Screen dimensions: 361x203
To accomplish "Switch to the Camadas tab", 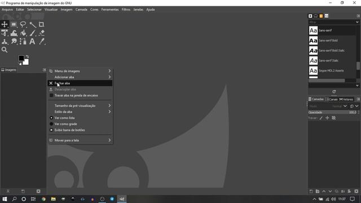I will 316,99.
